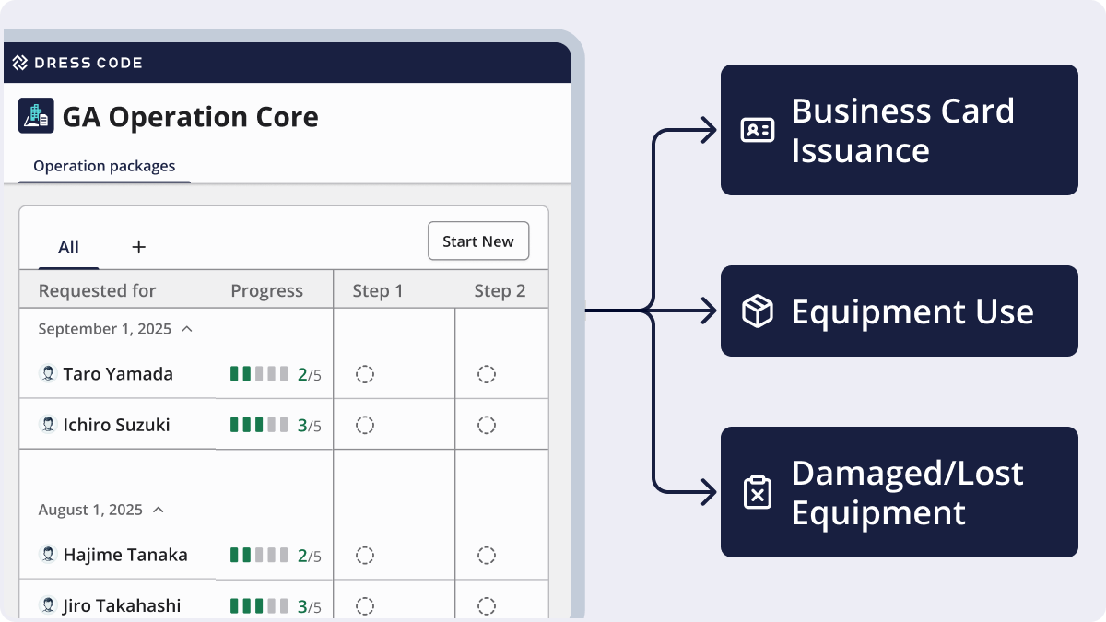Open the Operation packages tab
The height and width of the screenshot is (622, 1106).
(x=104, y=167)
